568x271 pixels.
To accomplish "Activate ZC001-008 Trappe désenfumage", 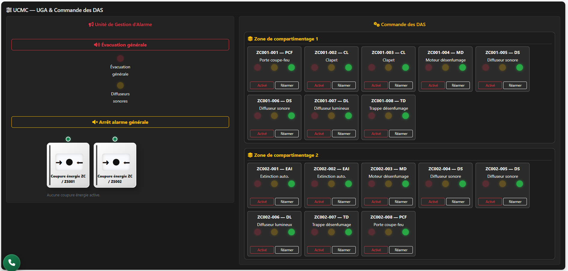I will coord(376,134).
